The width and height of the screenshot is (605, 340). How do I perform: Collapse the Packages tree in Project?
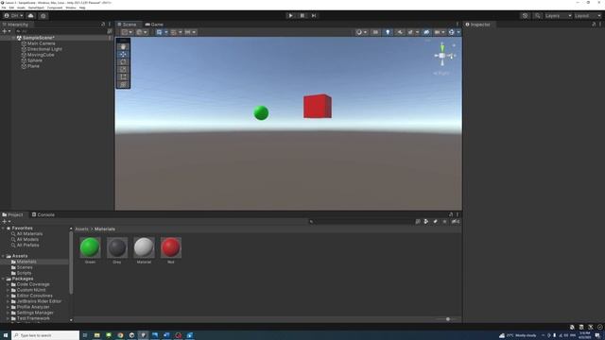click(x=3, y=279)
